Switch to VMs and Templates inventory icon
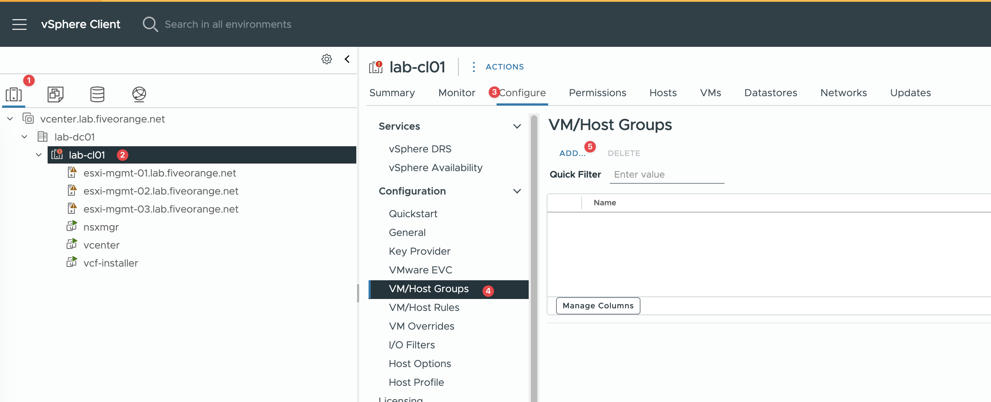 pyautogui.click(x=56, y=94)
